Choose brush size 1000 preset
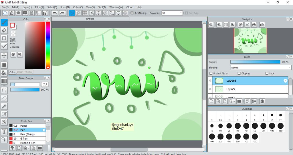Viewport: 293px width, 155px height. [x=255, y=138]
